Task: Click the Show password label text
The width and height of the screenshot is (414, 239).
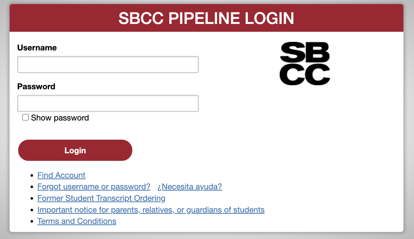Action: (x=60, y=118)
